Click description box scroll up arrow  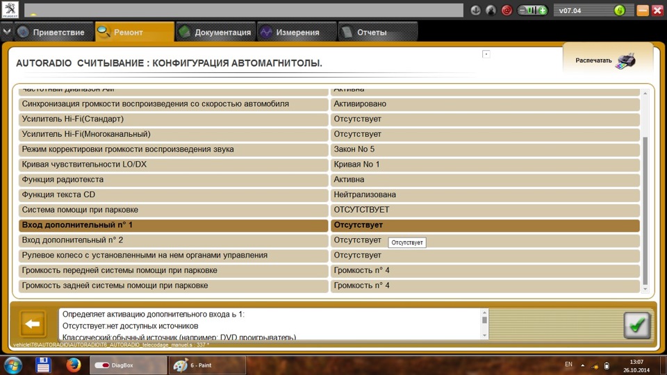tap(484, 312)
